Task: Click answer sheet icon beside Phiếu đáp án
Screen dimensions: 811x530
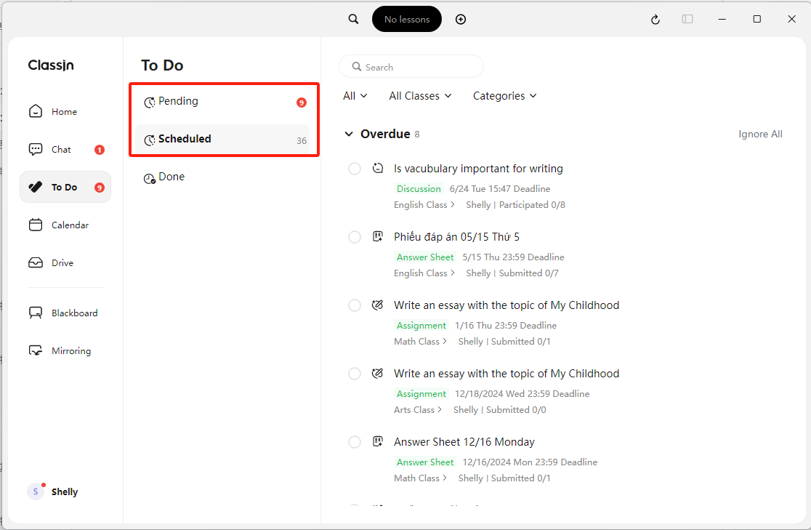Action: click(378, 236)
